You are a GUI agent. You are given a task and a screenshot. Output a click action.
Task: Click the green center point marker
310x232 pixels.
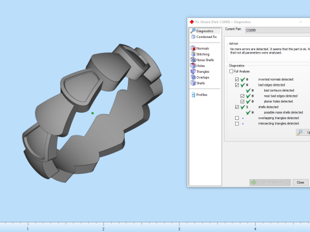(x=92, y=113)
